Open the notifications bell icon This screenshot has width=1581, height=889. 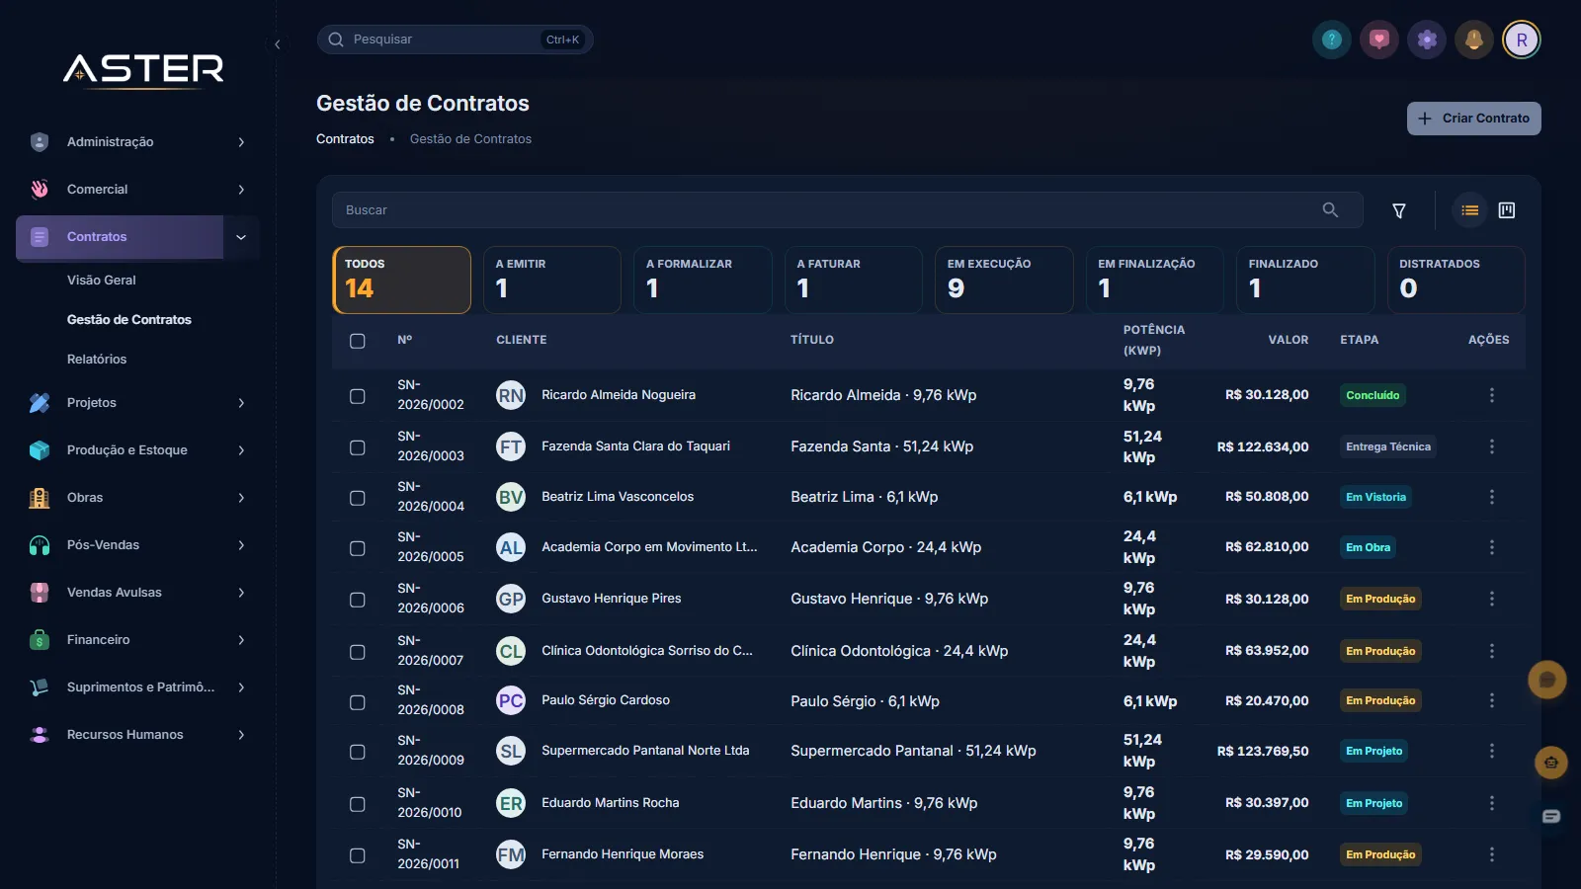1474,40
